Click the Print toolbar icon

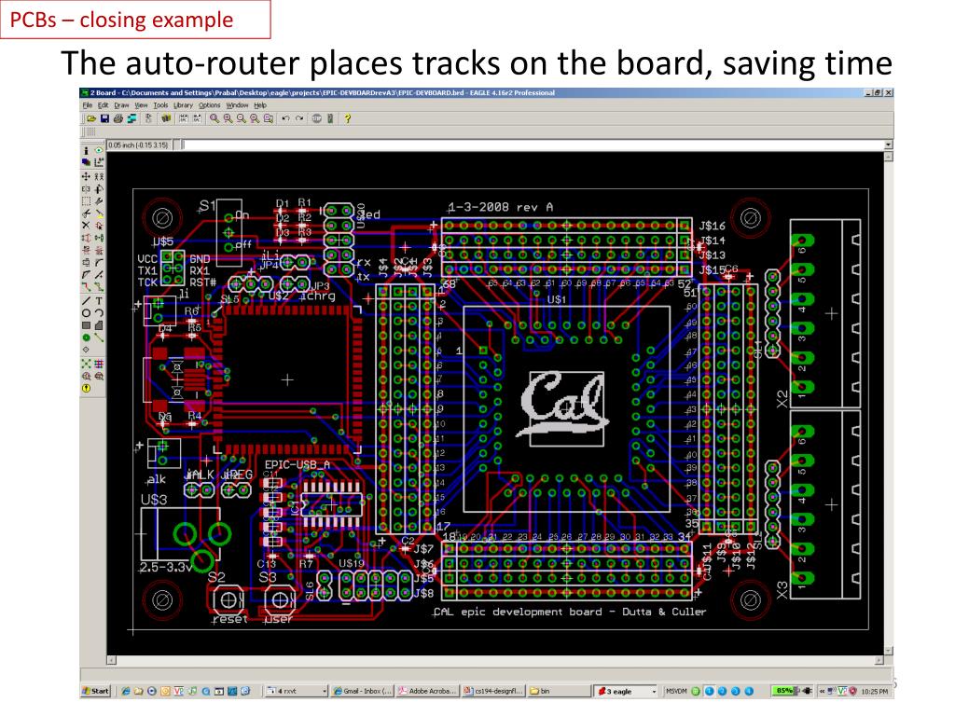118,118
